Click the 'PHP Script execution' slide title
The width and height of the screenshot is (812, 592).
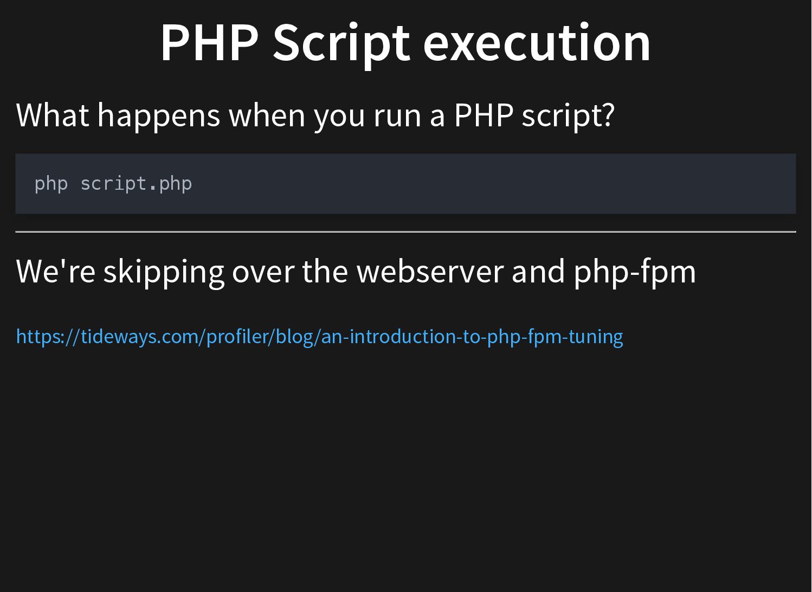pos(405,42)
